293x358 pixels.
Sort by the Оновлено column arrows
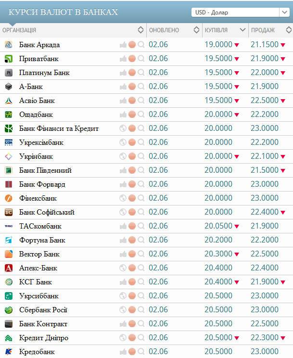pyautogui.click(x=196, y=30)
